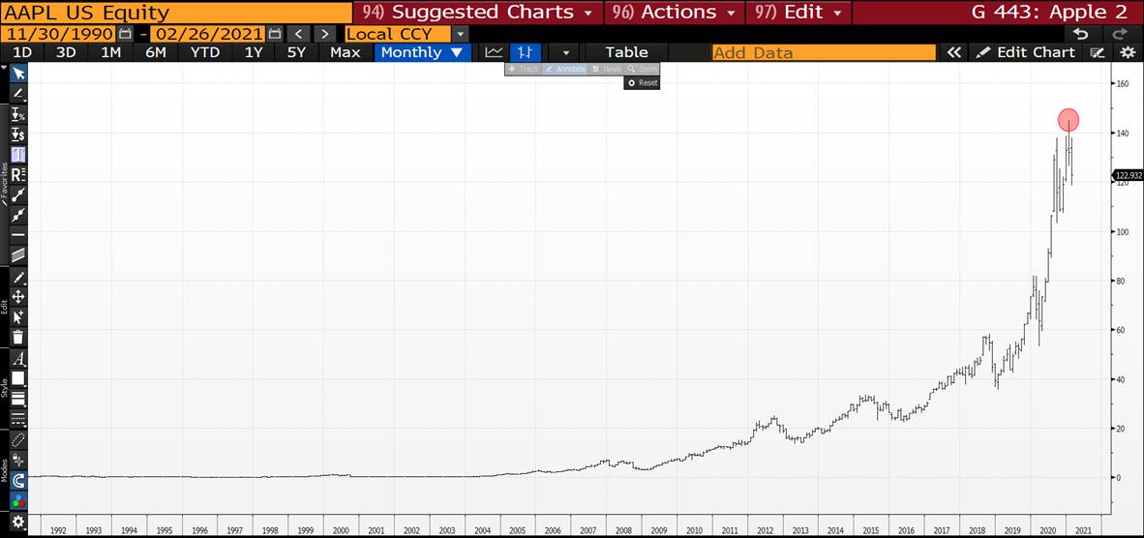The image size is (1144, 538).
Task: Select the 6M range tab
Action: (x=156, y=52)
